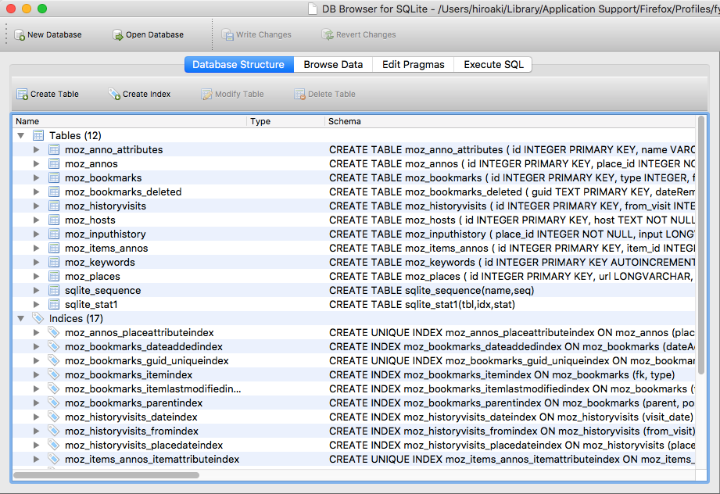Open the Execute SQL tab
The image size is (720, 494).
[493, 65]
